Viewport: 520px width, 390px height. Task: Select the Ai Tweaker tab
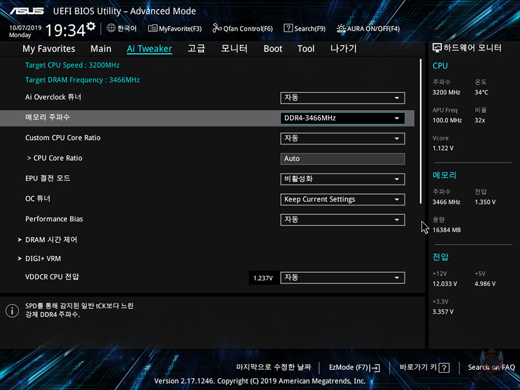(x=149, y=48)
